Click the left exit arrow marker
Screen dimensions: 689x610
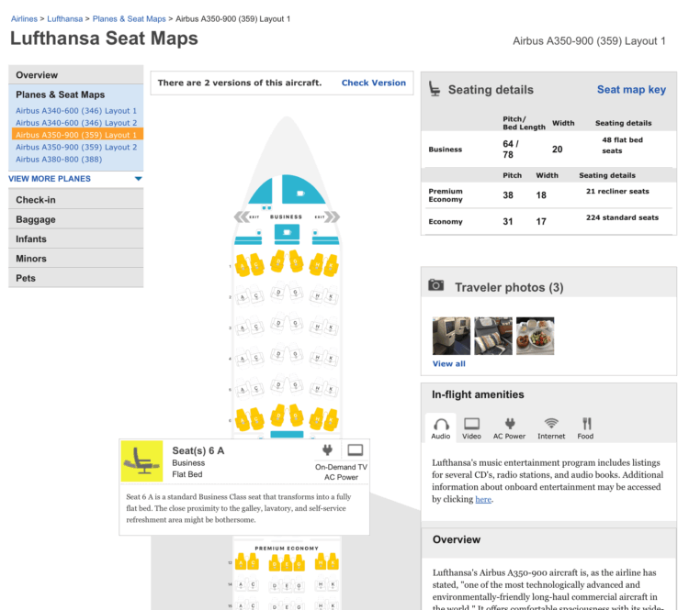coord(241,216)
